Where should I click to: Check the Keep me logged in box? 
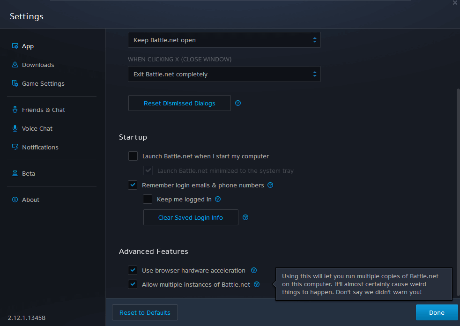[x=148, y=199]
